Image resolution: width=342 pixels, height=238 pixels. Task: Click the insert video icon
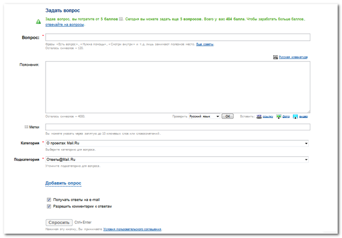[x=295, y=116]
